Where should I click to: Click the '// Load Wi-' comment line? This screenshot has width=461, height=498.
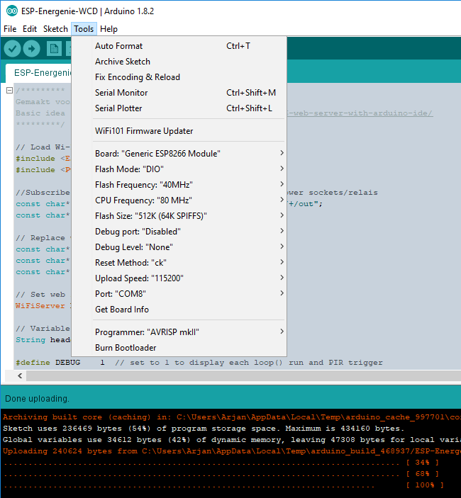pos(43,147)
